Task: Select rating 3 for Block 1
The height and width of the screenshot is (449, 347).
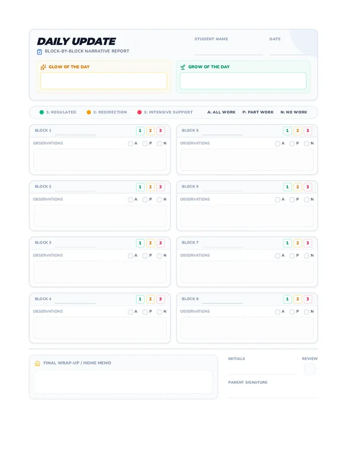Action: coord(160,131)
